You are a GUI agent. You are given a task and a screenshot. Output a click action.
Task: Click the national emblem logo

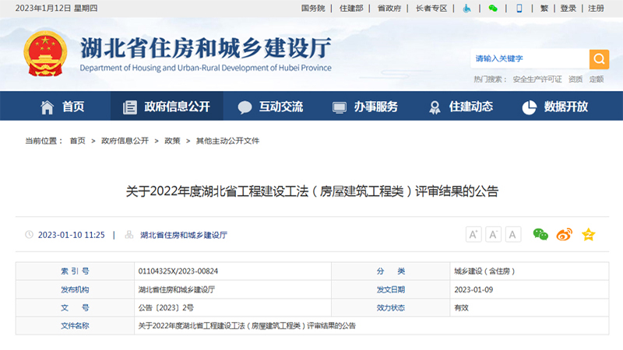pyautogui.click(x=45, y=54)
